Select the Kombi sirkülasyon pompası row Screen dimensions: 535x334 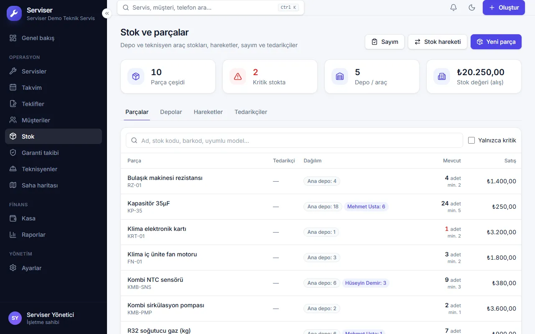[x=321, y=309]
